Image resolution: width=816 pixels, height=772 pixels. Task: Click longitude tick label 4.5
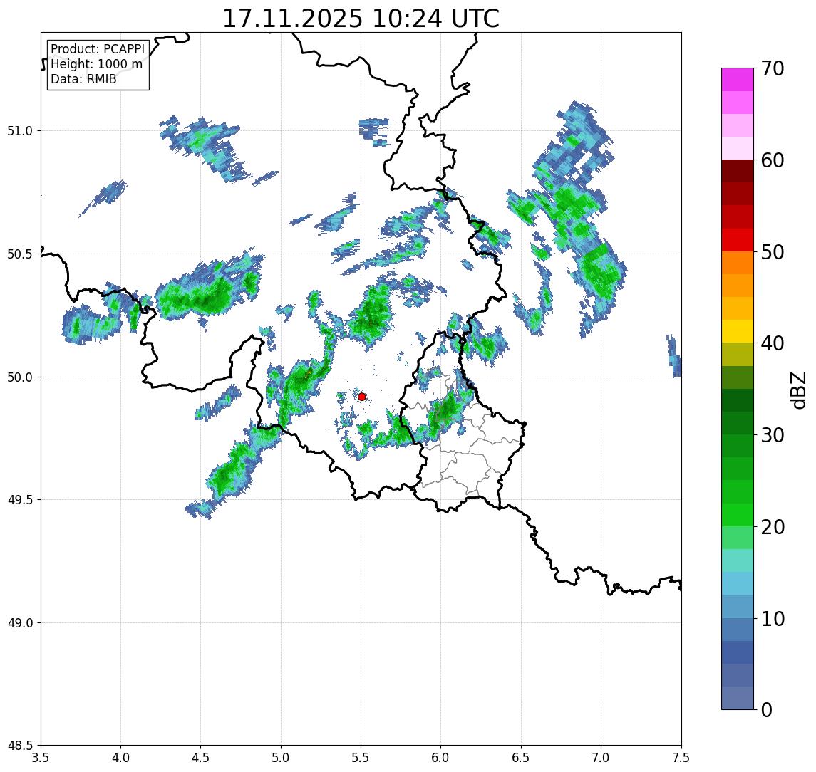click(201, 758)
